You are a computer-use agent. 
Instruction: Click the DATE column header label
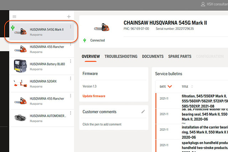[x=163, y=87]
